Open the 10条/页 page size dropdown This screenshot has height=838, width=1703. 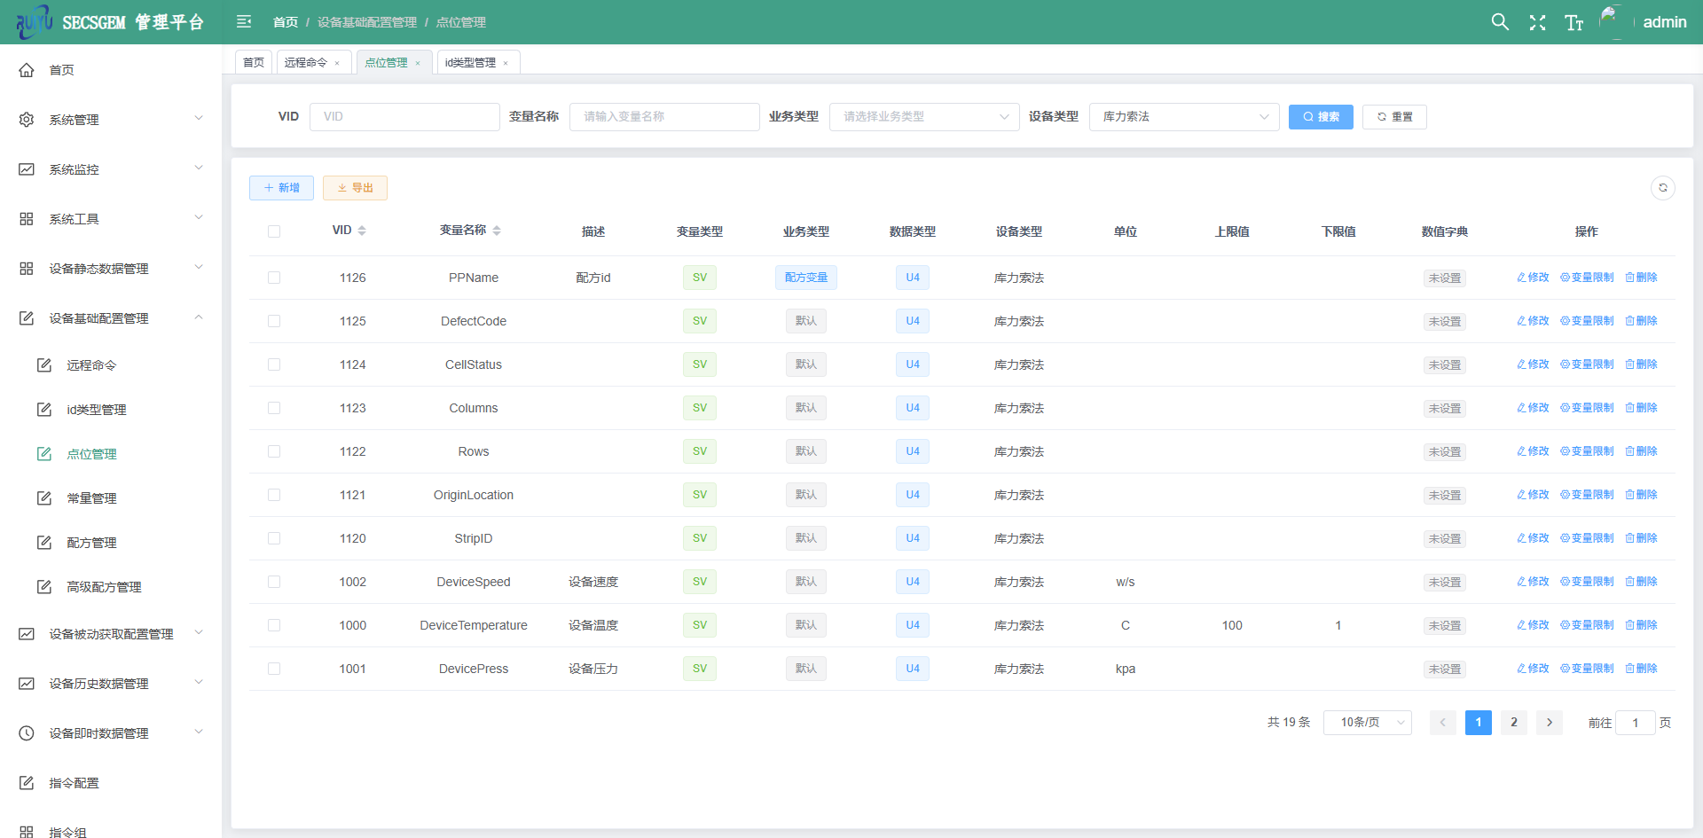coord(1367,723)
